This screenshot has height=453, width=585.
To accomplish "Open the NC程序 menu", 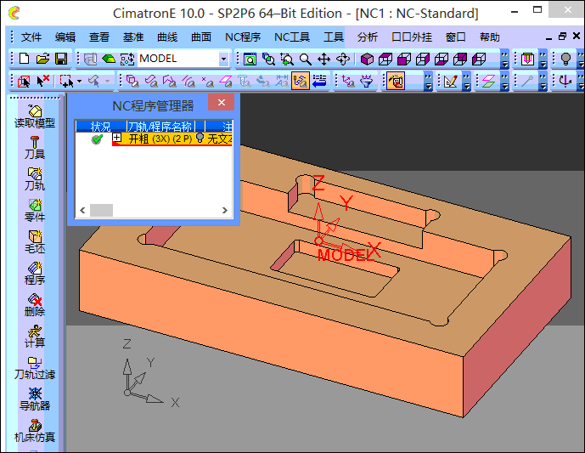I will click(243, 37).
